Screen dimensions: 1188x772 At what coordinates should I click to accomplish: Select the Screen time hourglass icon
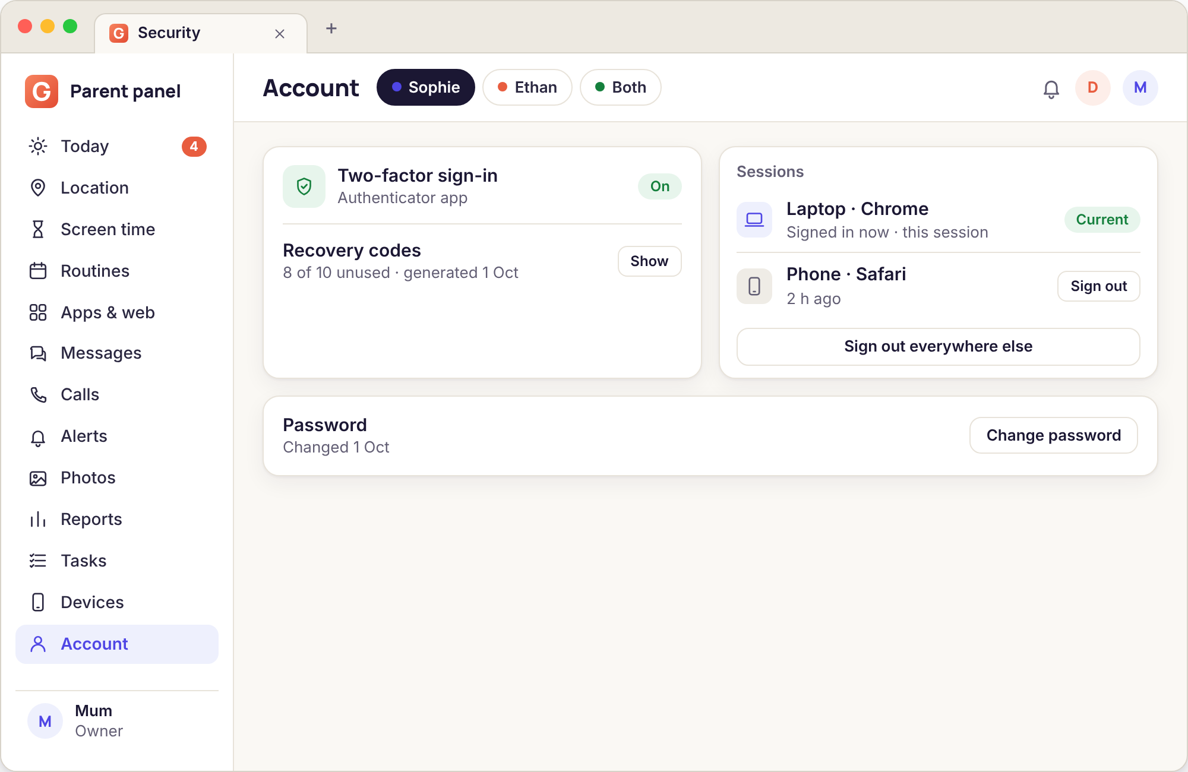tap(38, 229)
